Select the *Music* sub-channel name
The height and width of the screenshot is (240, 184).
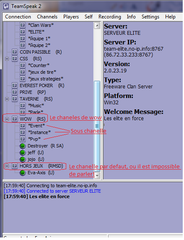tap(36, 106)
